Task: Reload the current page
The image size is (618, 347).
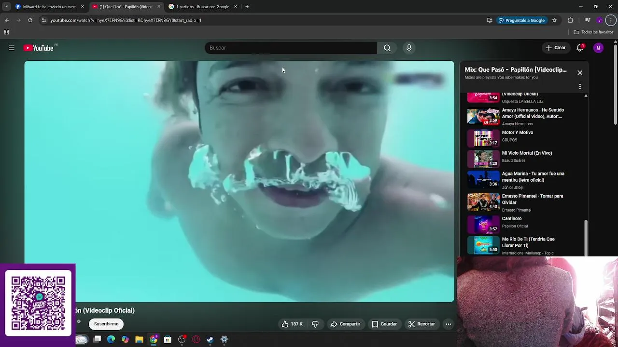Action: tap(30, 20)
